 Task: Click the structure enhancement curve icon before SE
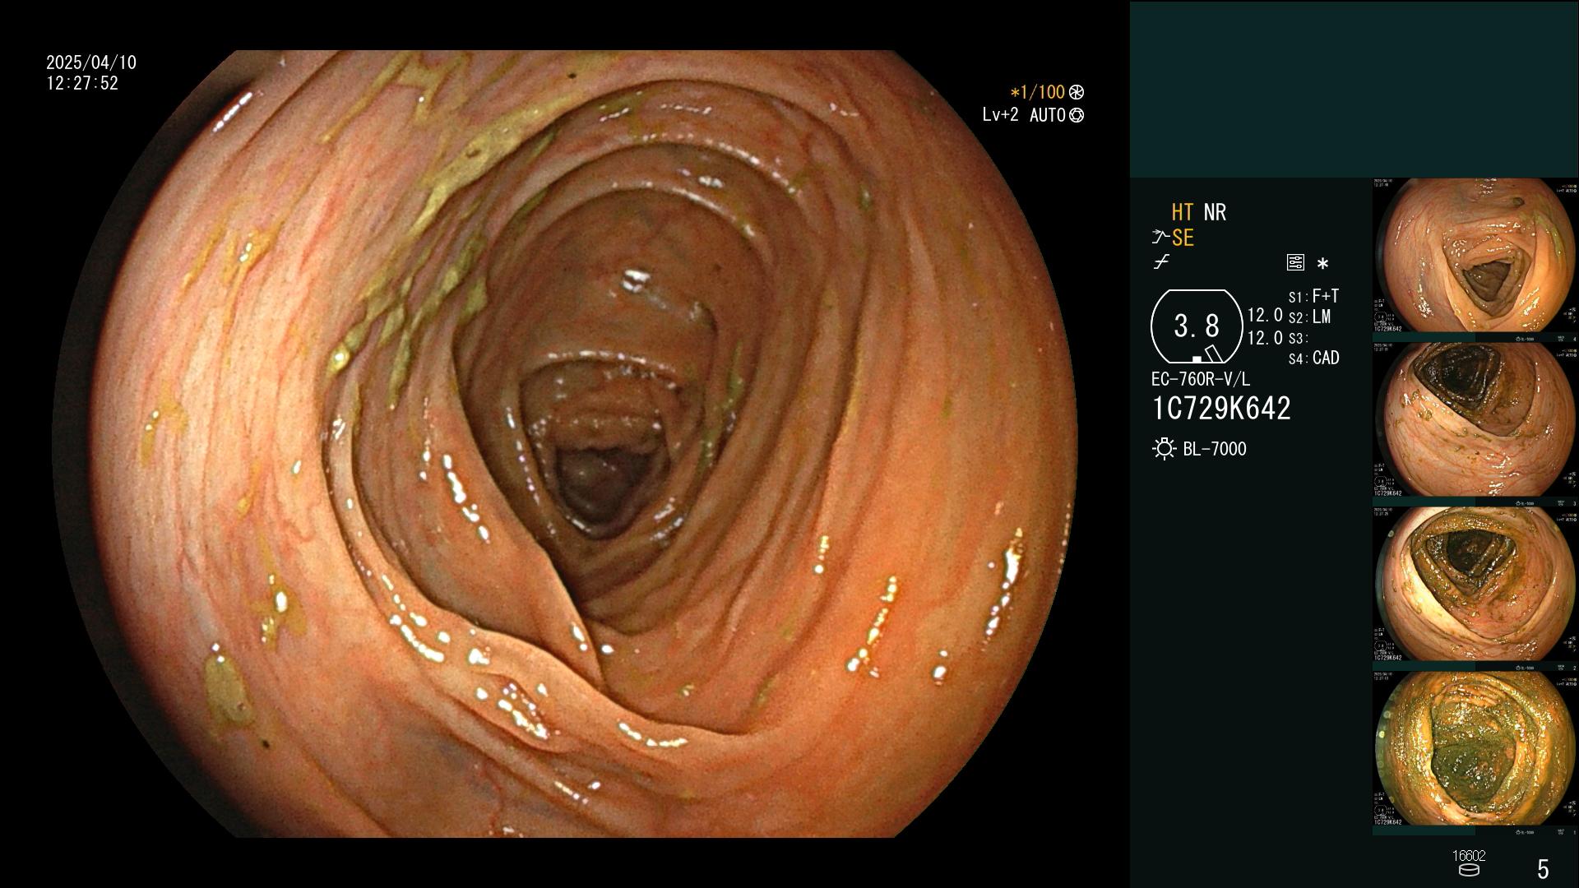pyautogui.click(x=1160, y=238)
